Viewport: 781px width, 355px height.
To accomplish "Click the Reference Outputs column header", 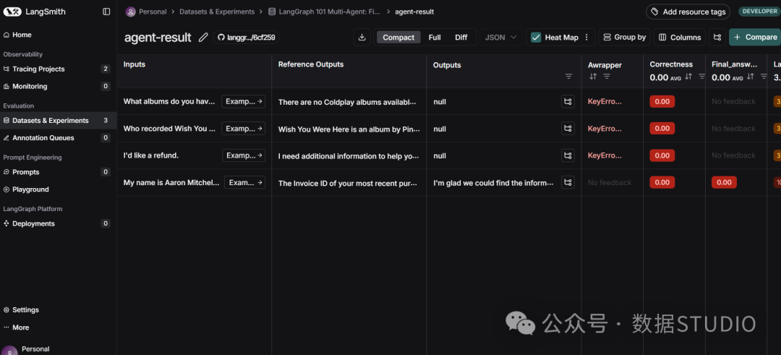I will coord(311,64).
